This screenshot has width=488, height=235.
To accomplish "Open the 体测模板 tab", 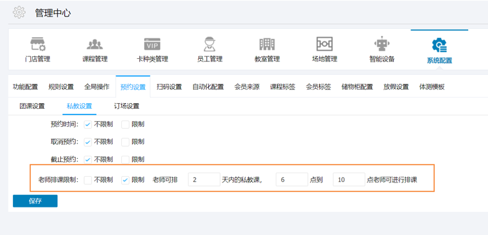I will (x=432, y=86).
